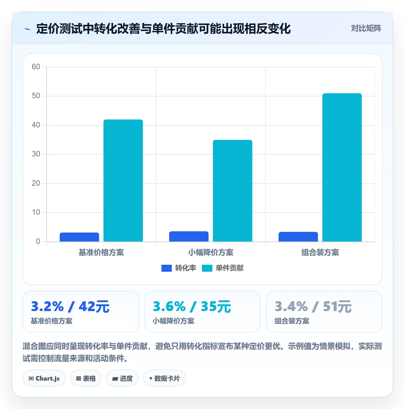Click the y-axis tick label 10
The image size is (405, 409).
click(36, 212)
